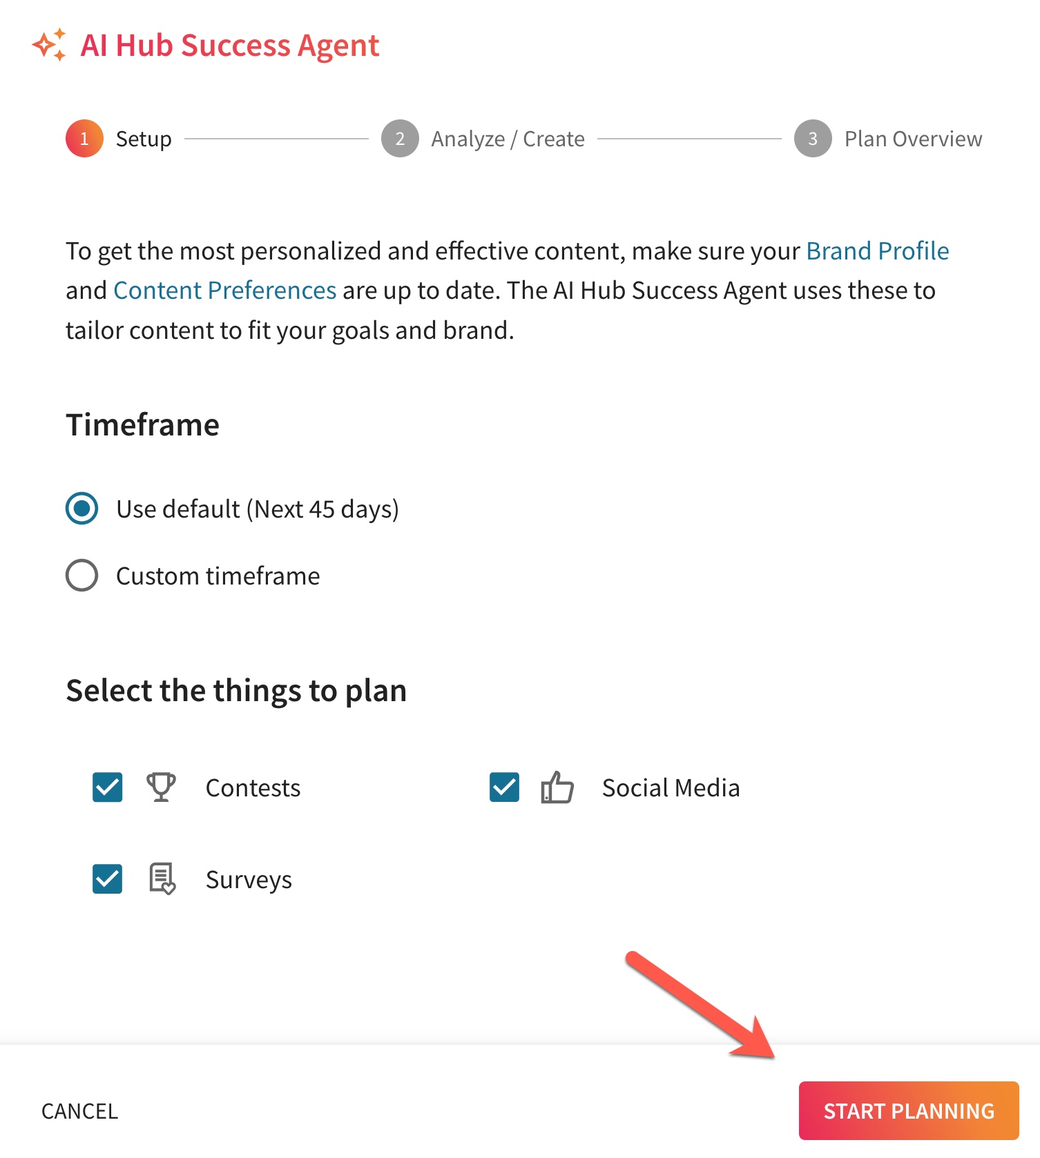
Task: Choose the Custom timeframe radio option
Action: point(82,576)
